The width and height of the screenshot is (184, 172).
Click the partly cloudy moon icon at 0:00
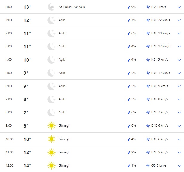point(51,7)
